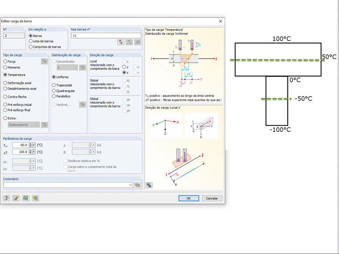The width and height of the screenshot is (339, 254).
Task: Click the Nas barras nº field
Action: [106, 36]
